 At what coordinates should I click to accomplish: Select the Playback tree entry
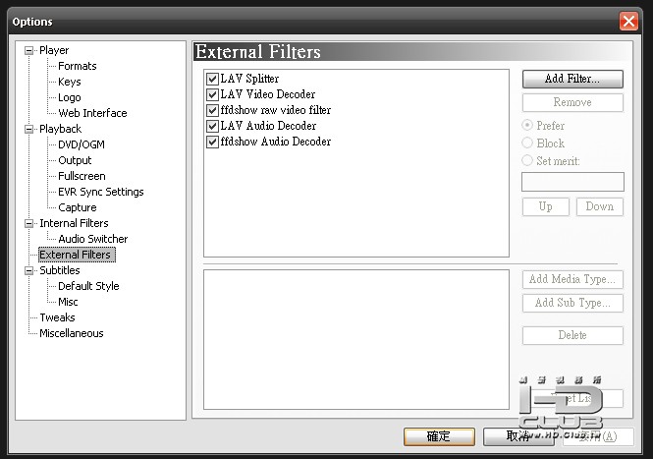click(60, 129)
